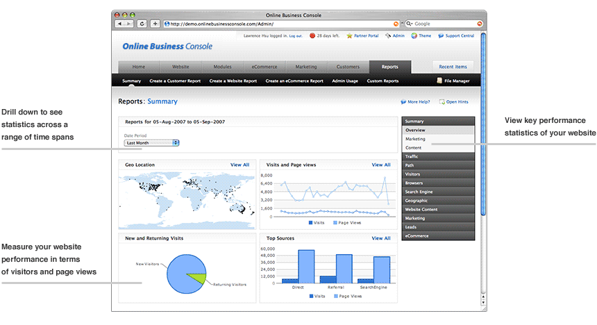597x325 pixels.
Task: Select Create a Customer Report submenu item
Action: click(175, 81)
